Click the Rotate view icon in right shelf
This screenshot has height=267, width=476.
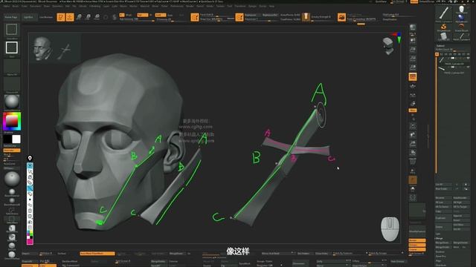pyautogui.click(x=413, y=152)
